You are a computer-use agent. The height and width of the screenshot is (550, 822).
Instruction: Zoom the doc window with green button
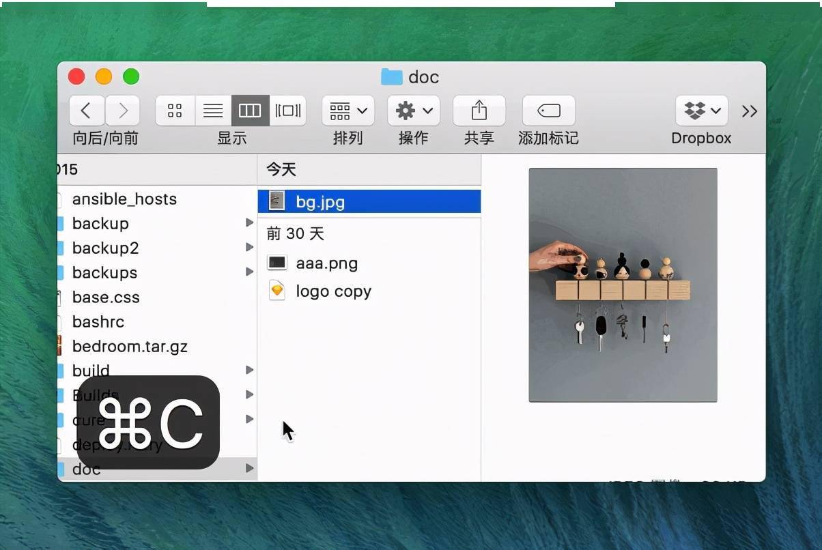coord(131,77)
